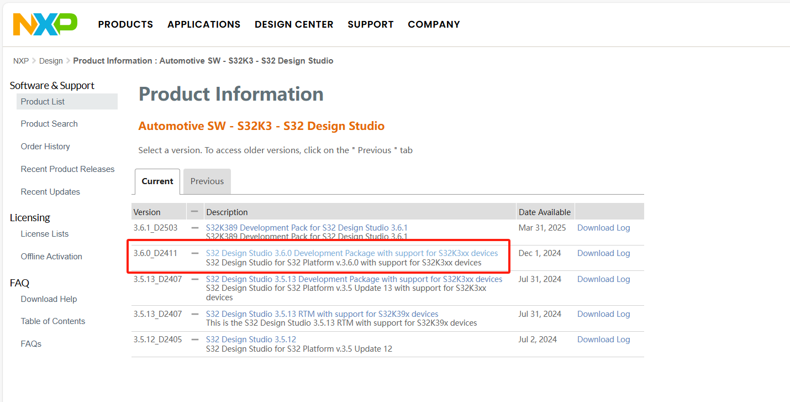Screen dimensions: 790x402
Task: Open Order History page
Action: click(45, 147)
